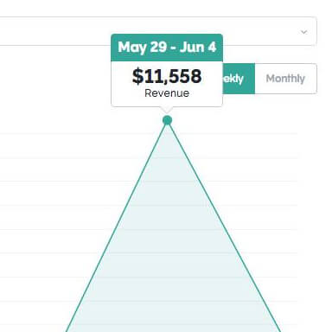
Task: Click the Revenue label in the tooltip
Action: click(167, 93)
